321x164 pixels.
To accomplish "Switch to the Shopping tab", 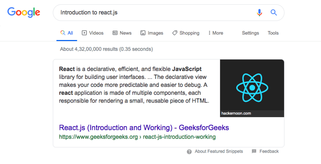I will 186,33.
